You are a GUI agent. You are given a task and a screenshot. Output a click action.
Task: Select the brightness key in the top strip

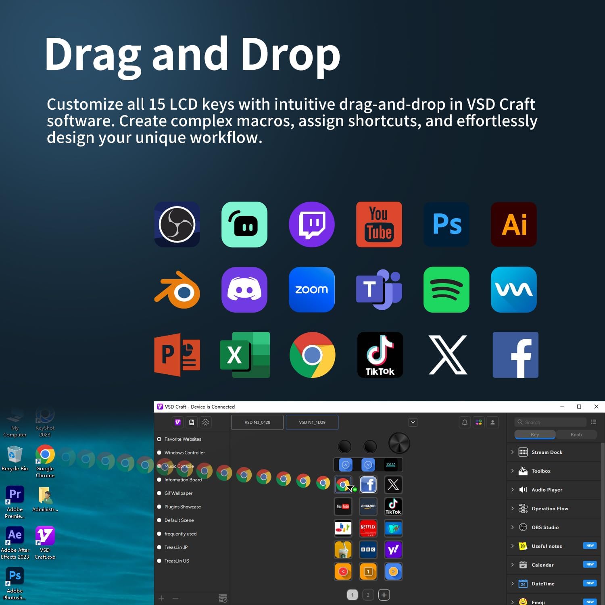(391, 465)
